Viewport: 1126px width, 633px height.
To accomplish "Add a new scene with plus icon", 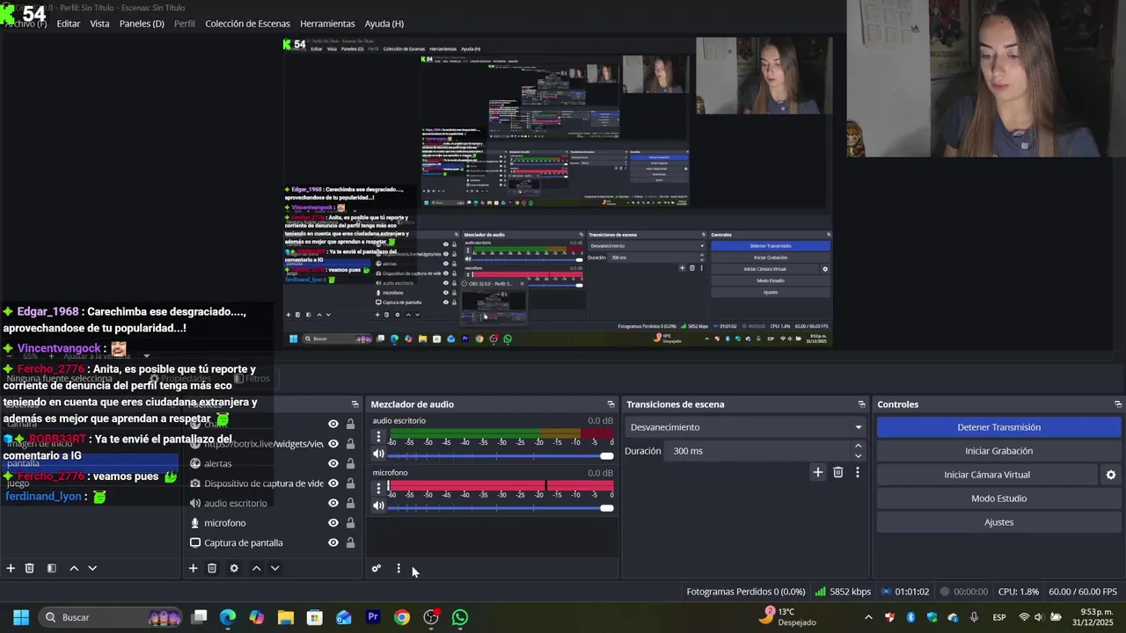I will coord(11,568).
